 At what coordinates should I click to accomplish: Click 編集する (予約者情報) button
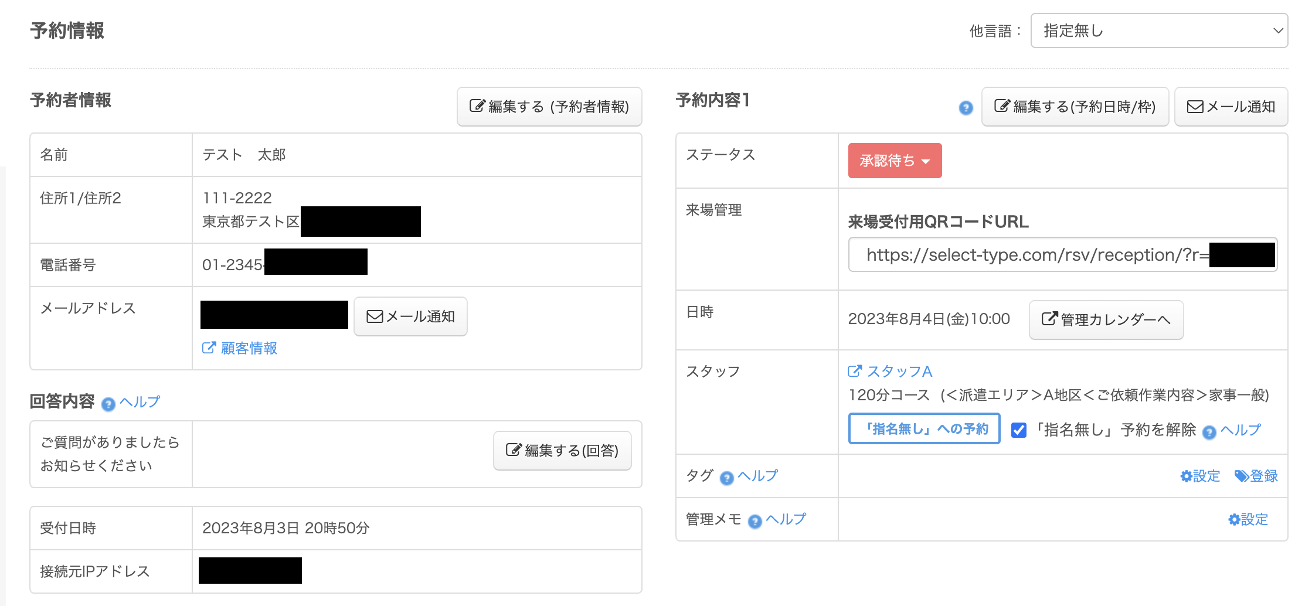tap(549, 107)
